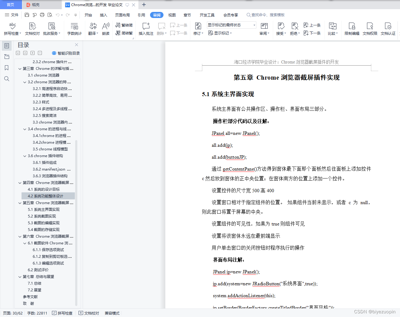Collapse the 第四章 tree node
The width and height of the screenshot is (400, 317).
pyautogui.click(x=20, y=183)
